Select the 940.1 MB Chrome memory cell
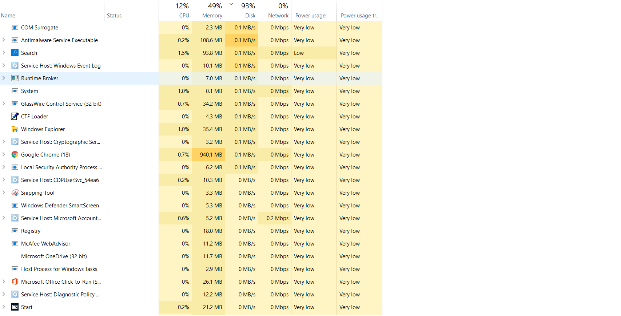The image size is (621, 316). 208,154
